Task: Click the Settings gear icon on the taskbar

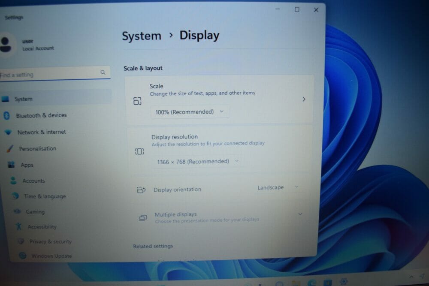Action: 343,281
